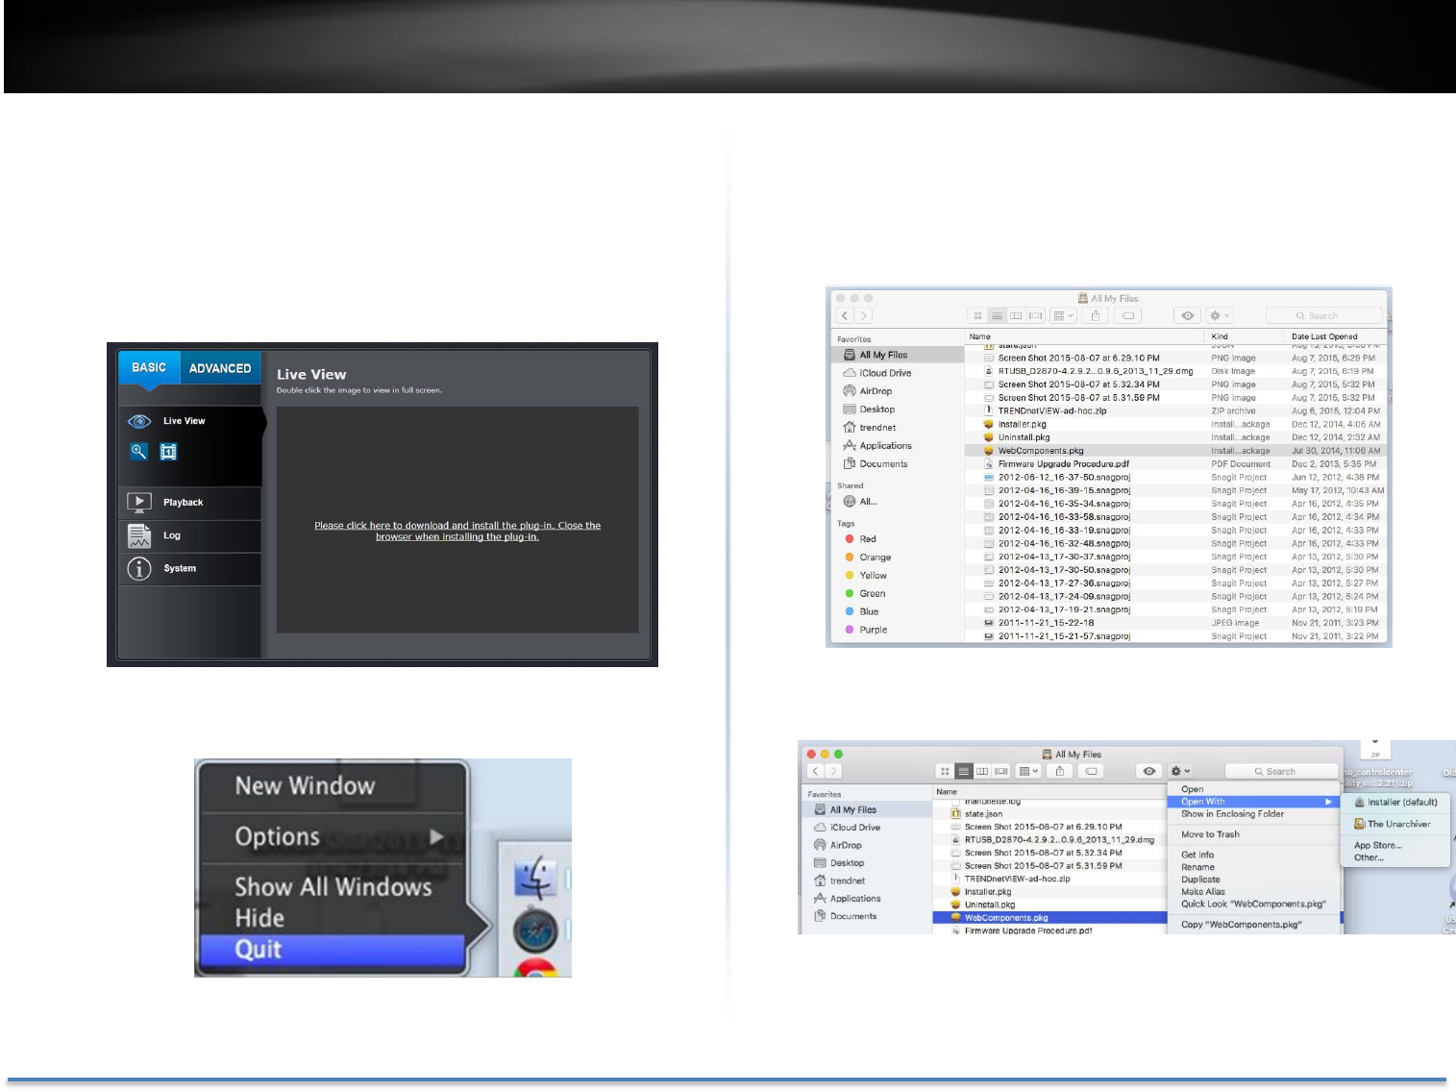Open the Log page icon
This screenshot has height=1092, width=1456.
coord(139,535)
